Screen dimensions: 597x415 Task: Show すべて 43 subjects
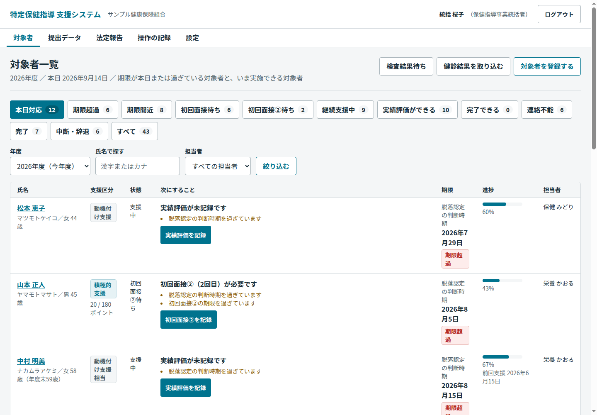[135, 131]
